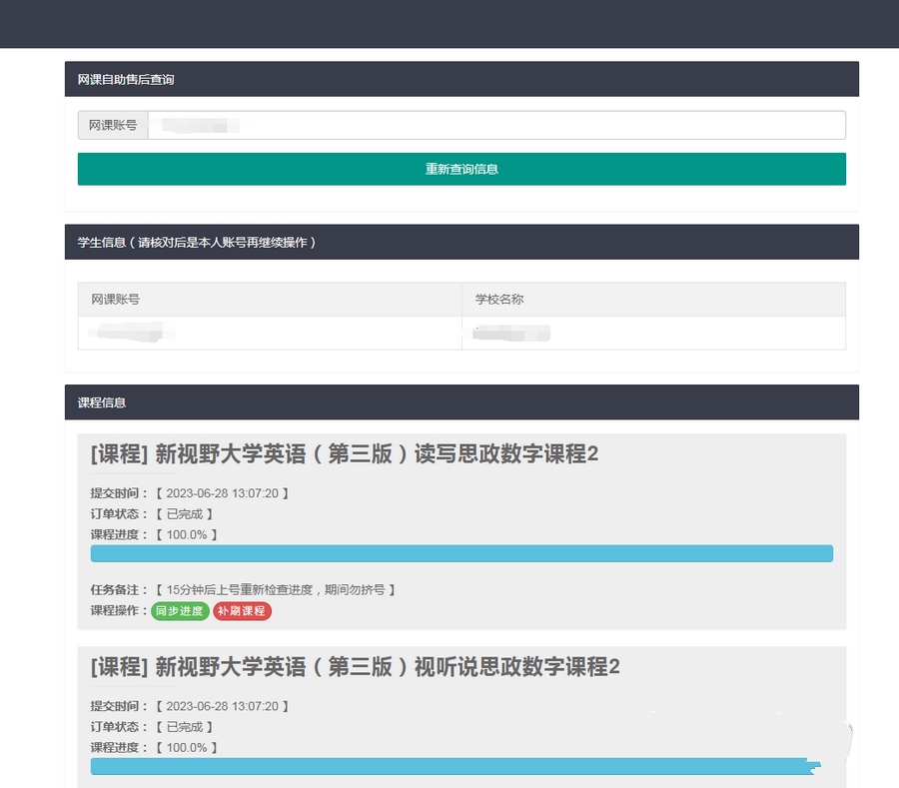
Task: Click the green 同步进度 button
Action: [180, 610]
